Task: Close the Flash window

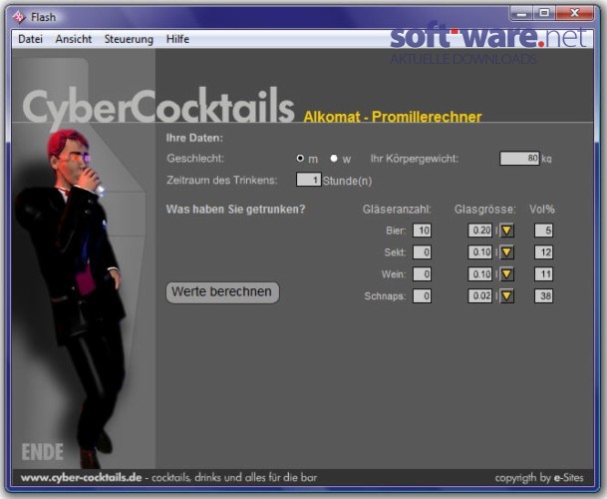Action: [575, 14]
